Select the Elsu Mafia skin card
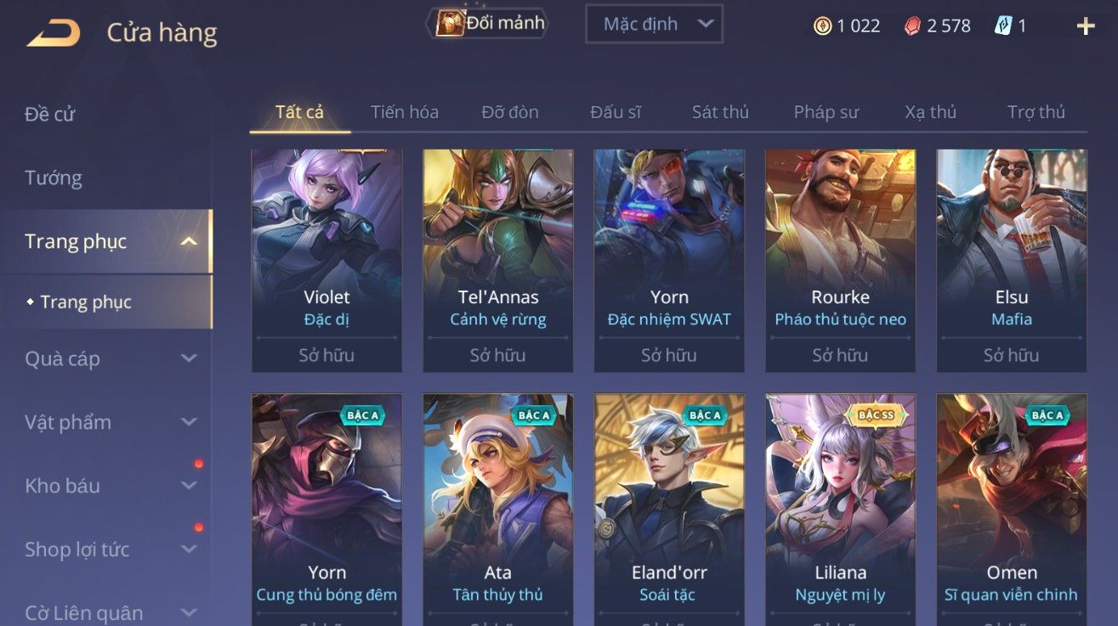The height and width of the screenshot is (626, 1118). click(1012, 261)
